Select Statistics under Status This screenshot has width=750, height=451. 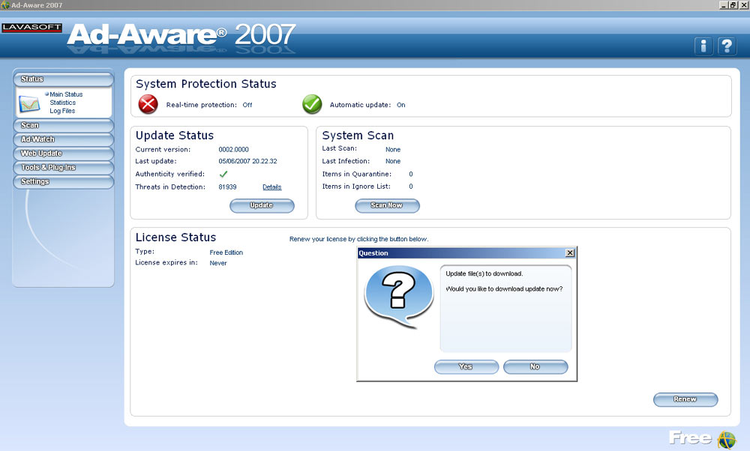tap(63, 103)
